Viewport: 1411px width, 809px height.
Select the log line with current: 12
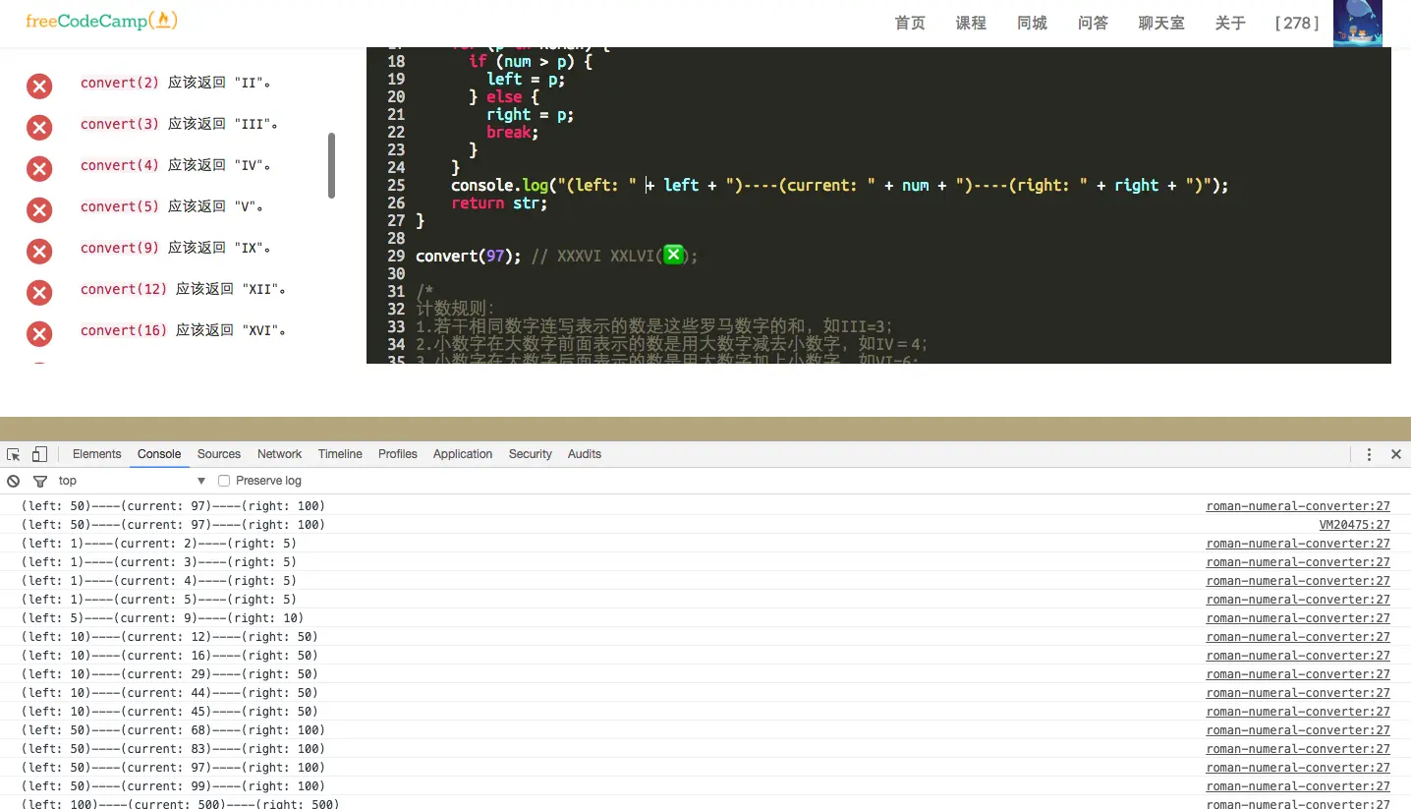[170, 637]
